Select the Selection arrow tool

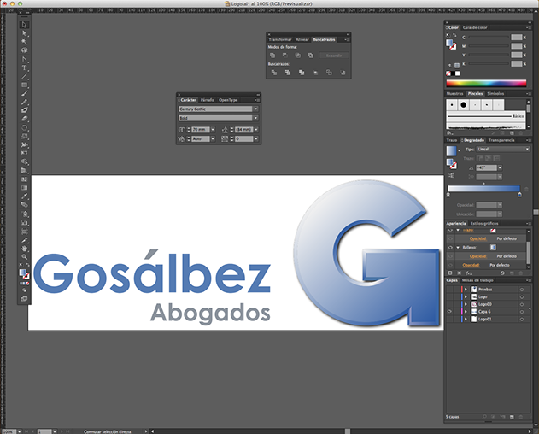[24, 25]
